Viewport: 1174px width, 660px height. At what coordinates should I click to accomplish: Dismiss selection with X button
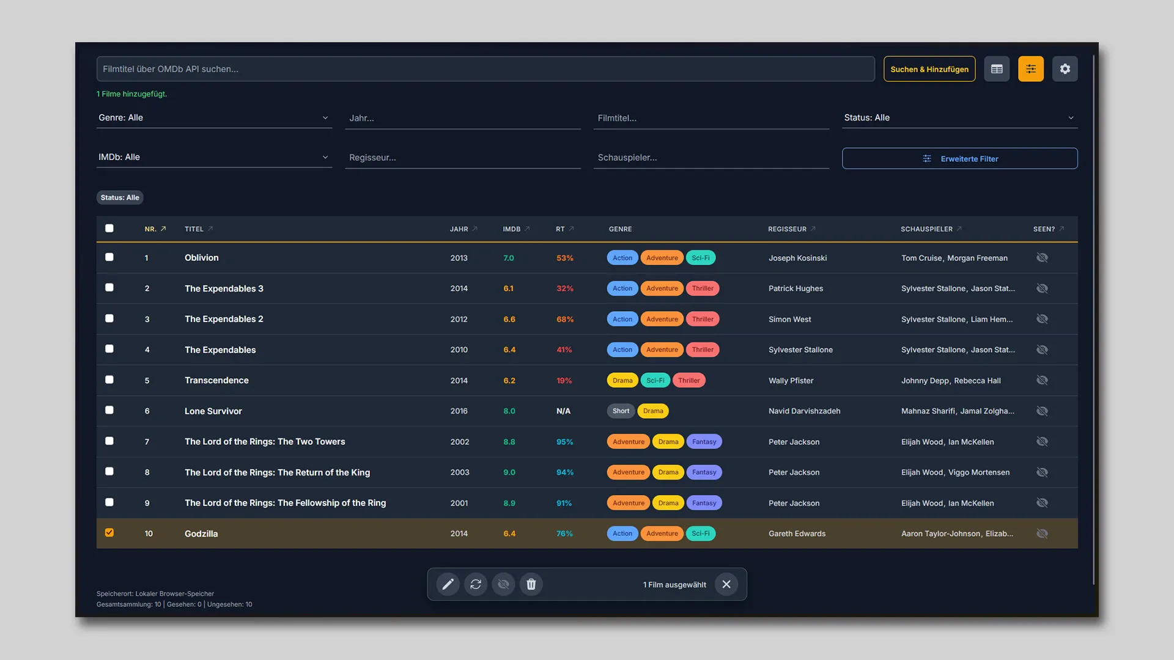[726, 584]
